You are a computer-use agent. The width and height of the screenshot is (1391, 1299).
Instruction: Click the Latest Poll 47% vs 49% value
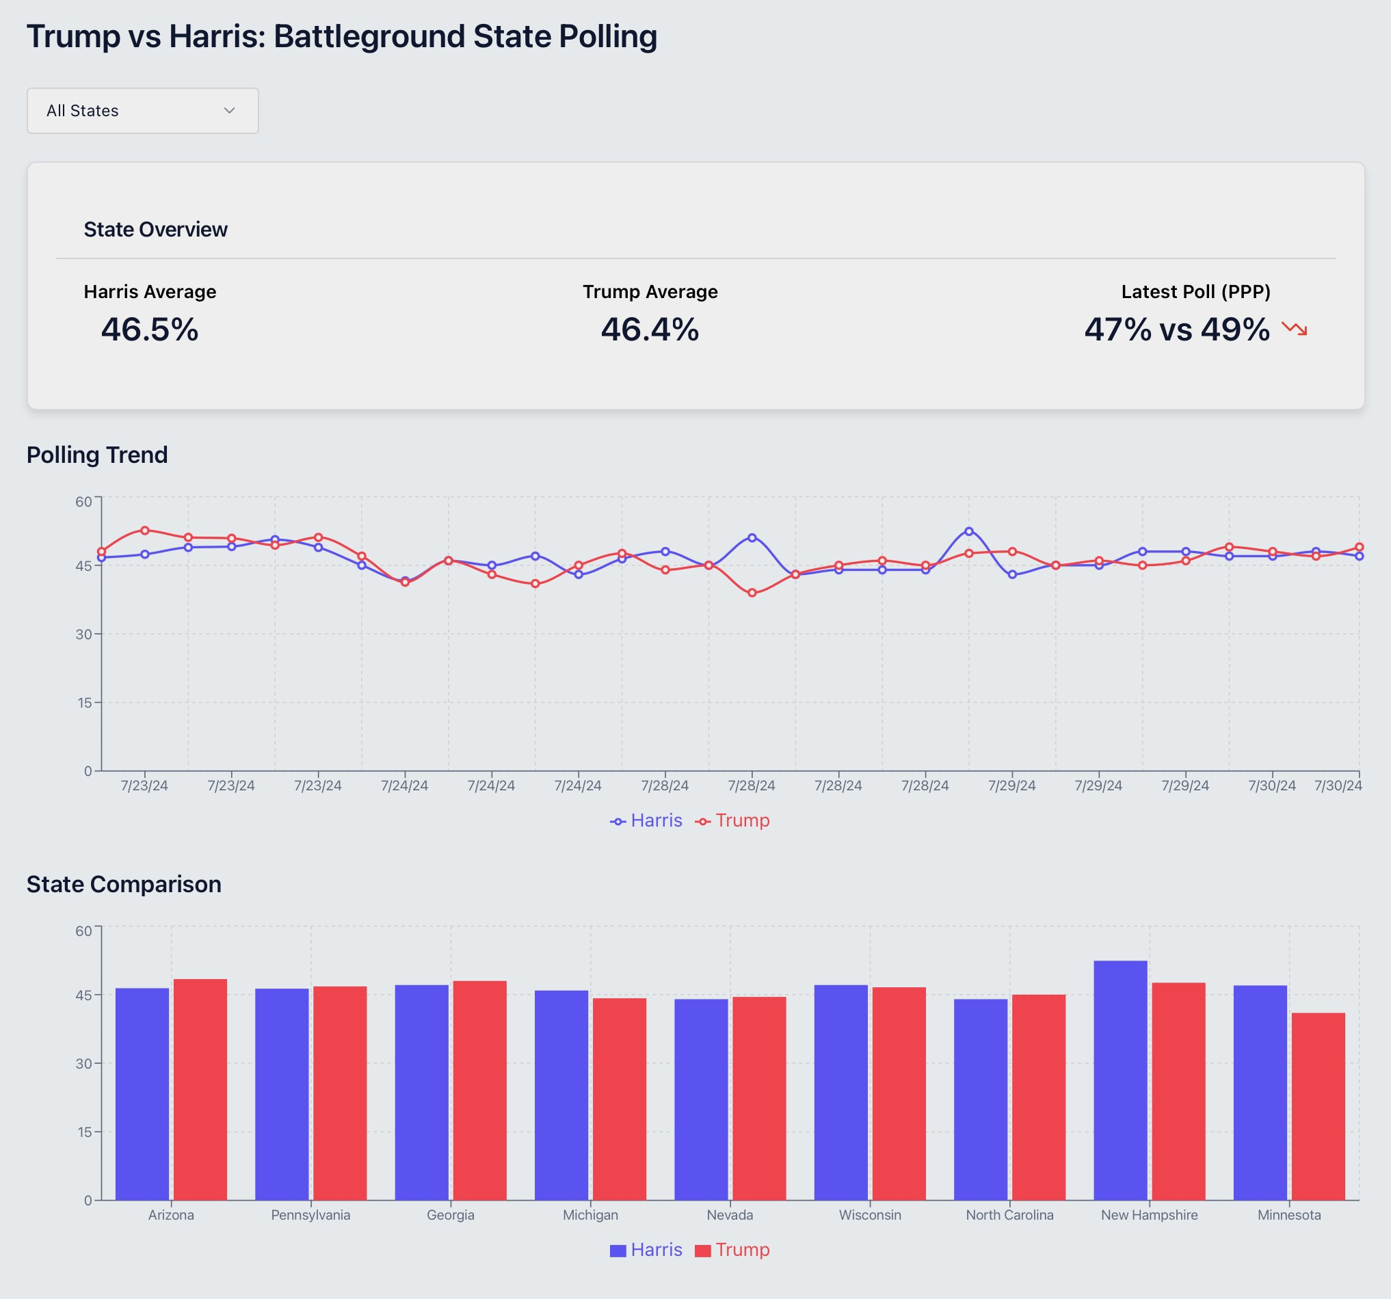1177,330
